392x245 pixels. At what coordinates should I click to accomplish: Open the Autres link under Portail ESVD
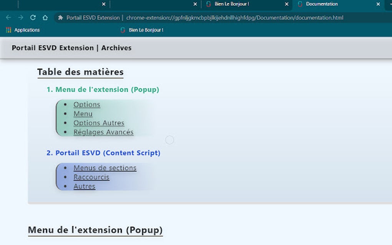(x=84, y=186)
